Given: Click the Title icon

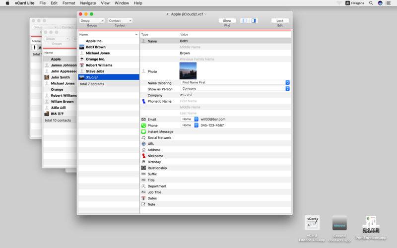Looking at the screenshot, I should [143, 180].
